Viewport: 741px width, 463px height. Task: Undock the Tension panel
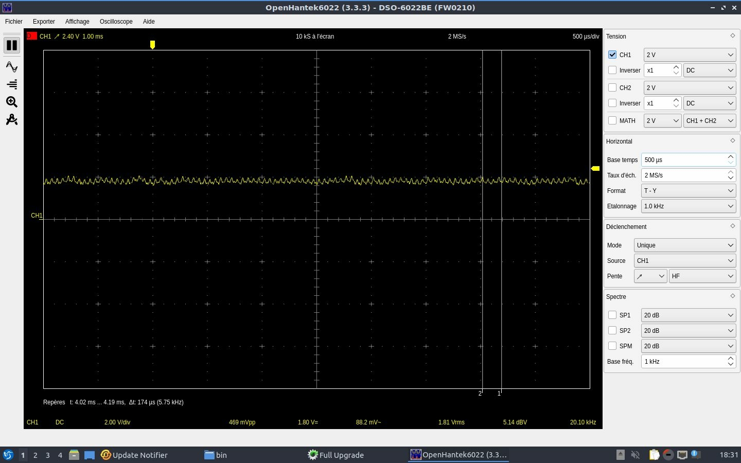point(733,35)
